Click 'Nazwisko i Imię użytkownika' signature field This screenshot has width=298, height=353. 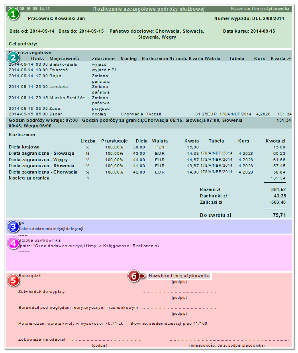[179, 276]
